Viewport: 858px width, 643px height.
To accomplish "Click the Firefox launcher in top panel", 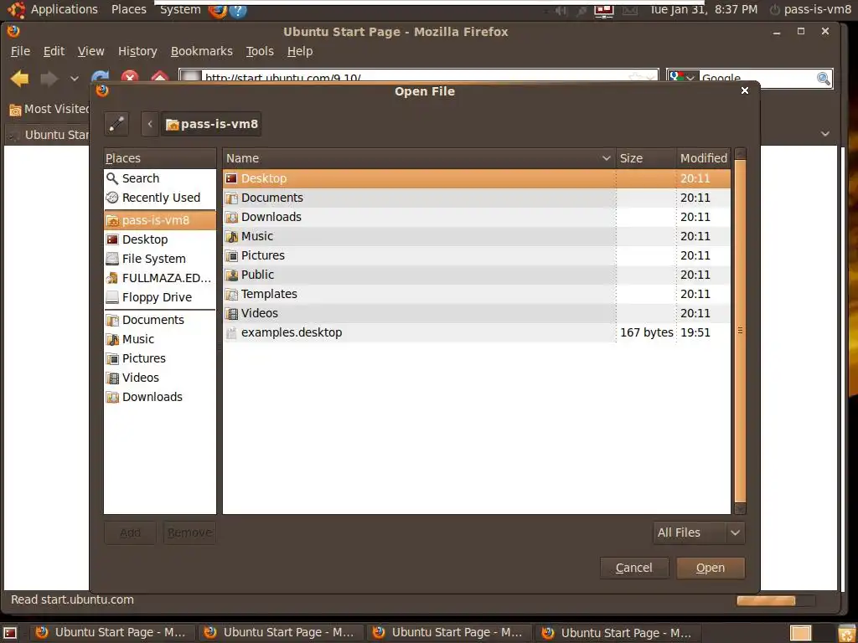I will tap(218, 10).
